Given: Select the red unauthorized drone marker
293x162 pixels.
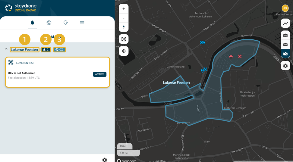Looking at the screenshot, I should click(x=240, y=56).
